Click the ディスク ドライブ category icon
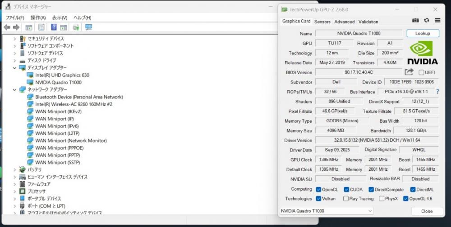The height and width of the screenshot is (227, 451). (x=23, y=61)
